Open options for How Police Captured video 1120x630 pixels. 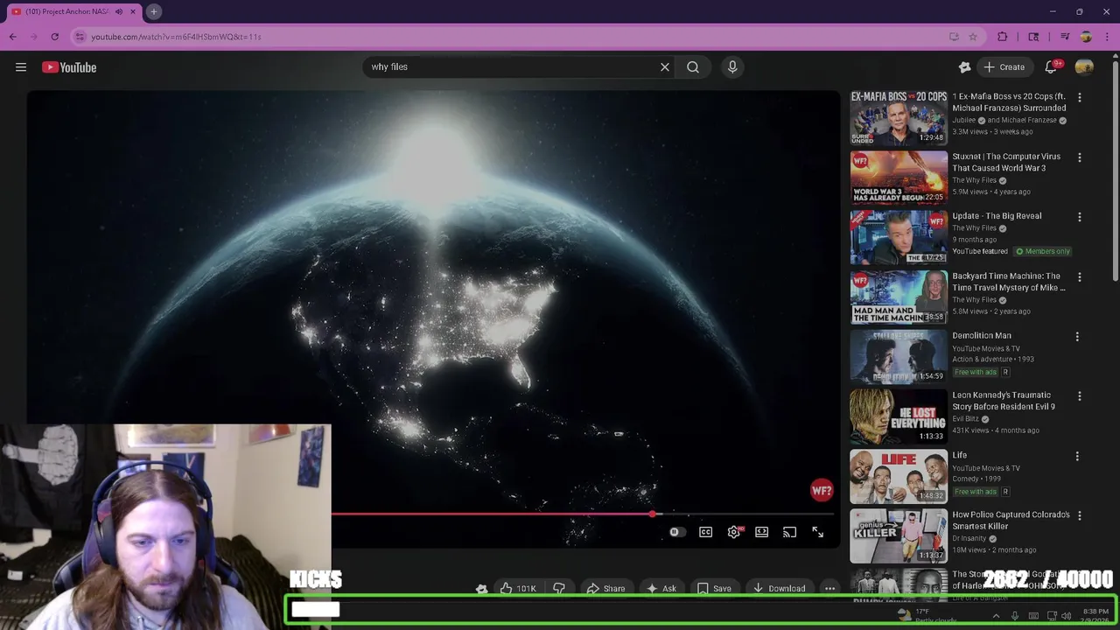click(x=1079, y=516)
